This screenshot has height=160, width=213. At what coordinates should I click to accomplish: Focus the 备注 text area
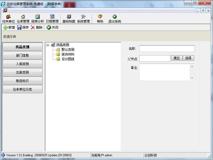point(165,72)
